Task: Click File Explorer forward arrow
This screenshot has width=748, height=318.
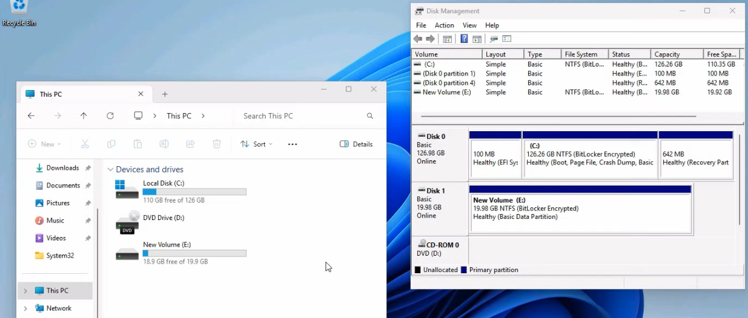Action: coord(58,115)
